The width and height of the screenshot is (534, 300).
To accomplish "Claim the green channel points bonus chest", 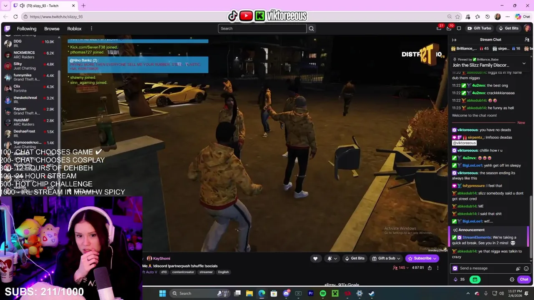I will click(x=475, y=280).
